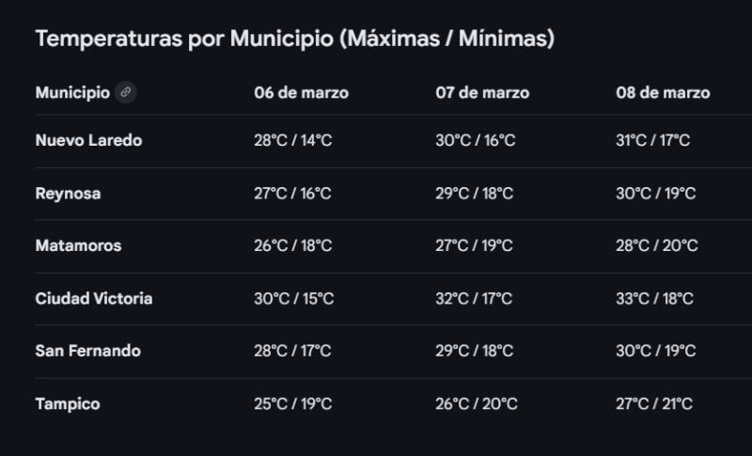The width and height of the screenshot is (752, 456).
Task: Click the Matamoros row label
Action: 78,246
